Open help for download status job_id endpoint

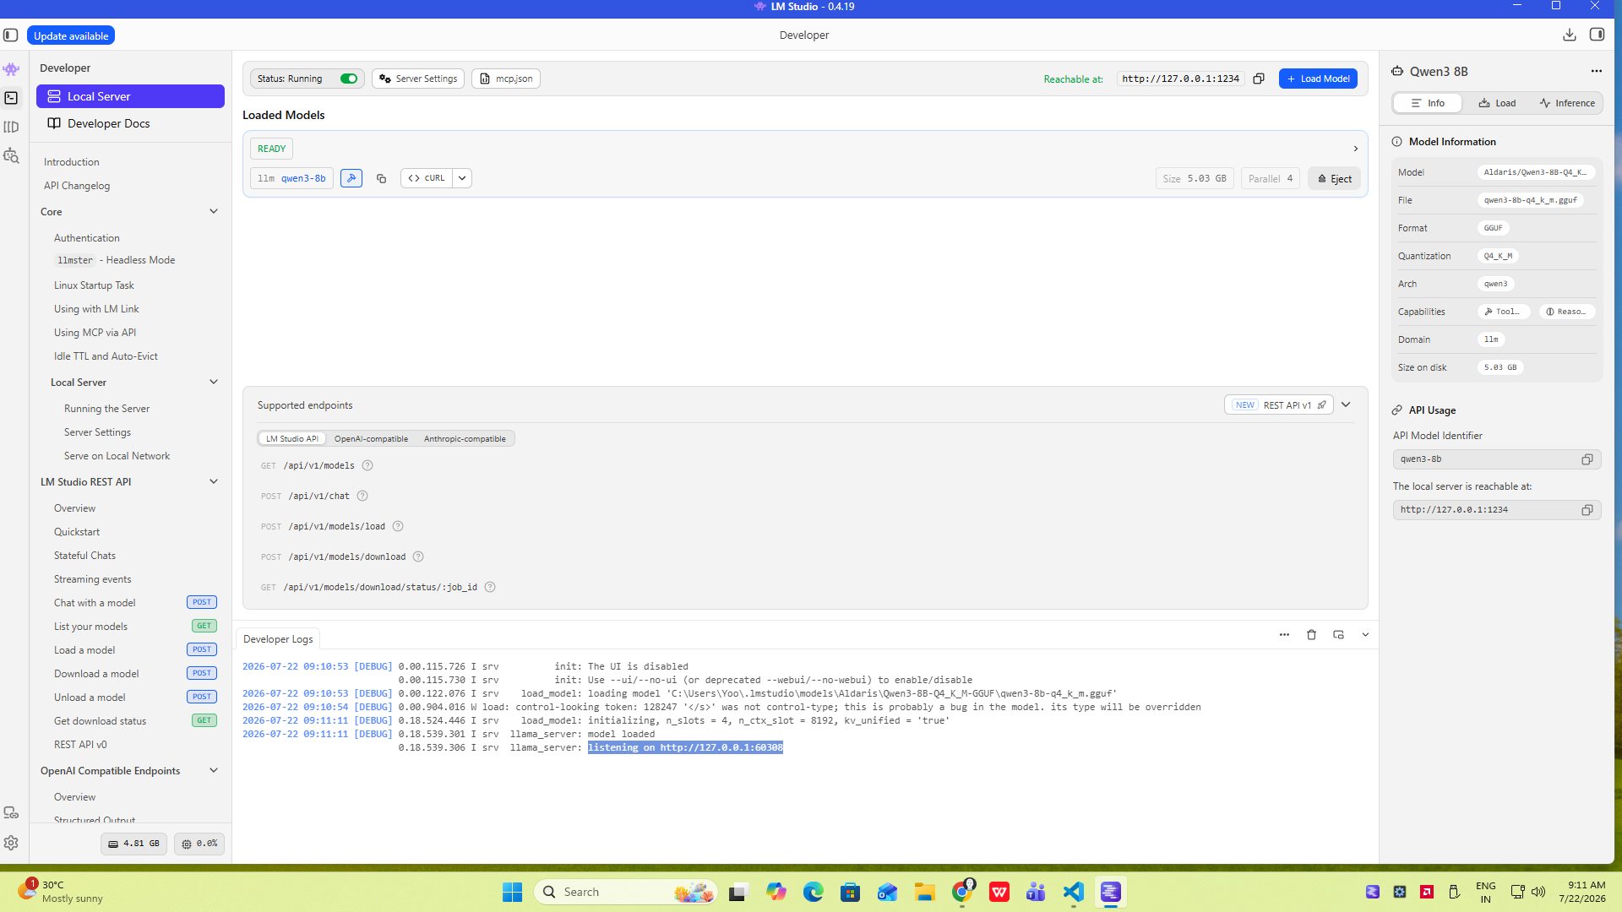pyautogui.click(x=490, y=587)
